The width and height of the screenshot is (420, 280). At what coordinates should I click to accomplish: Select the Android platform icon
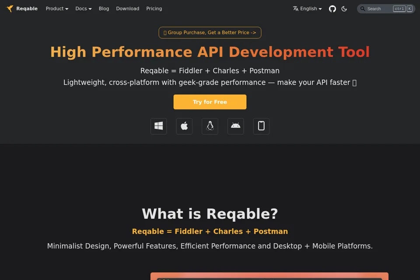[x=235, y=126]
